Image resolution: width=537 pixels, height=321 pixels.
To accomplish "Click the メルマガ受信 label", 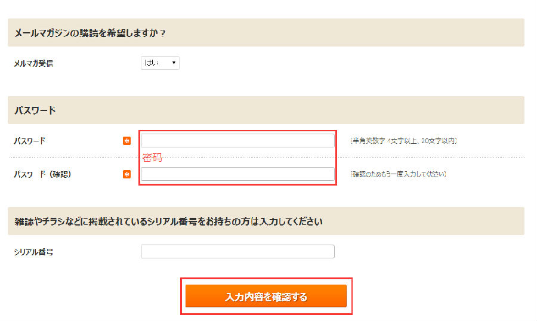I will (x=33, y=63).
